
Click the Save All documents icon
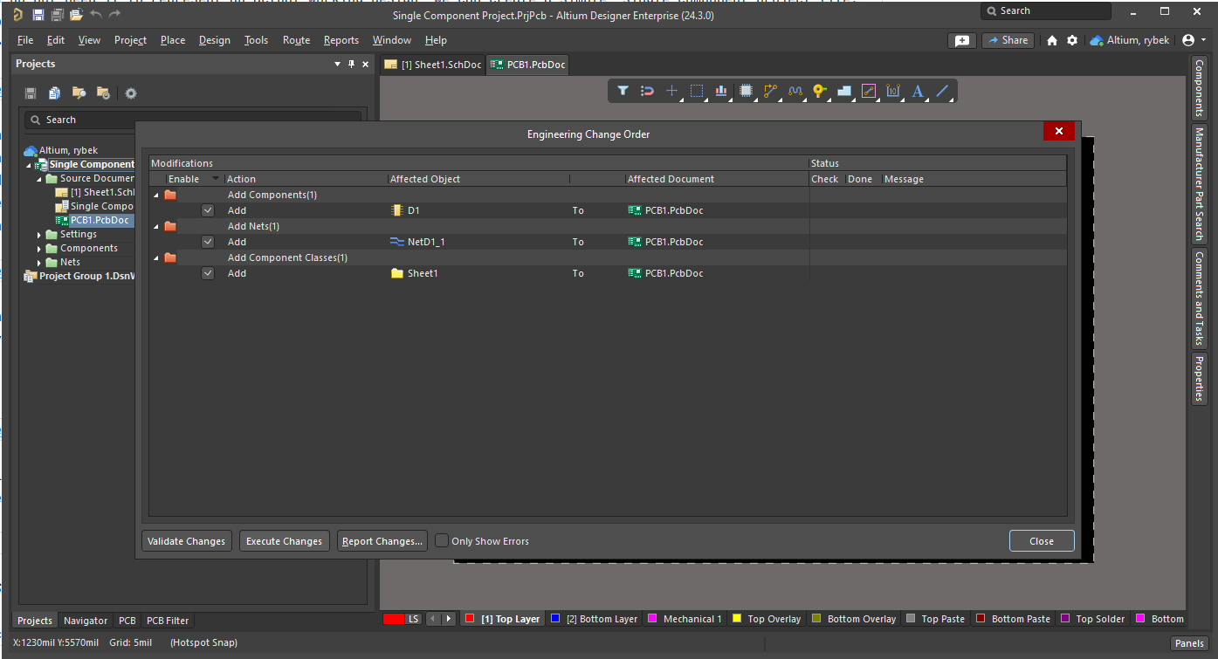[57, 15]
